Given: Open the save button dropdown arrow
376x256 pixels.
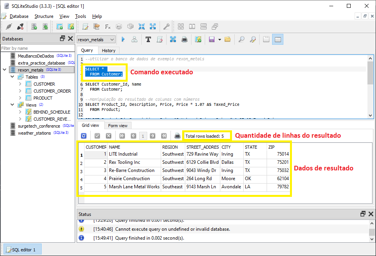Looking at the screenshot, I should pos(220,40).
